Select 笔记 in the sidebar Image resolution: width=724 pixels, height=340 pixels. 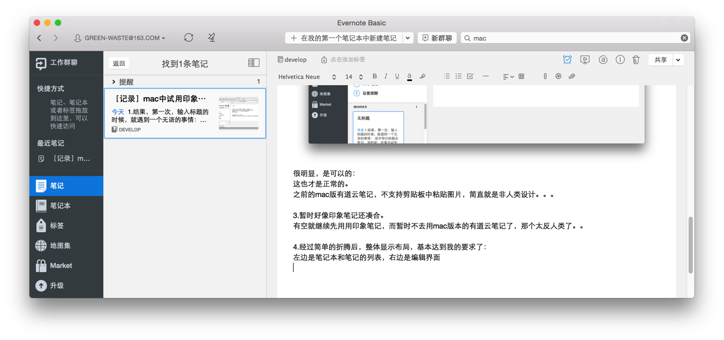coord(66,186)
